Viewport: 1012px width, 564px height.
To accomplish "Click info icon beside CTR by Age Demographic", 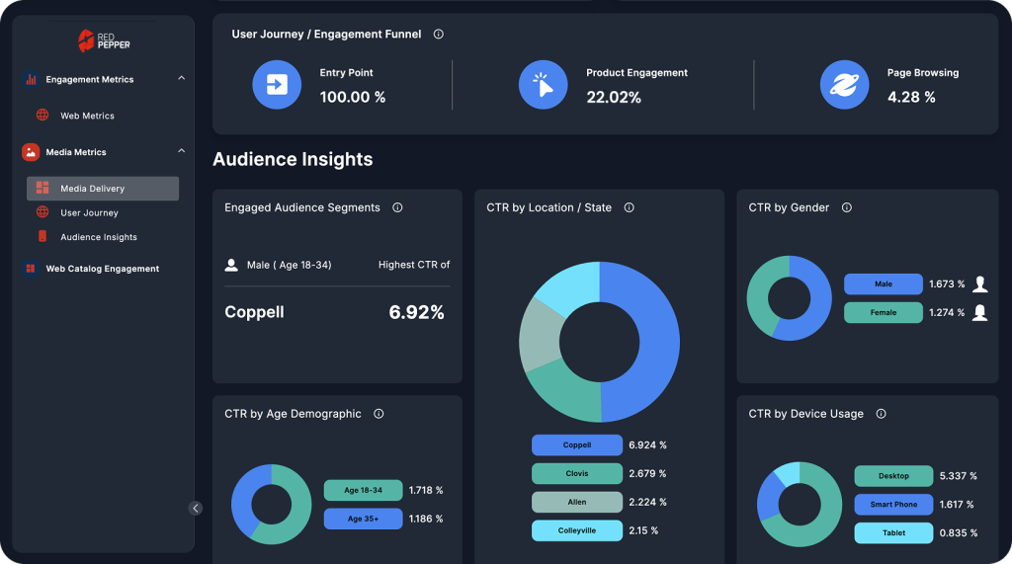I will [379, 415].
